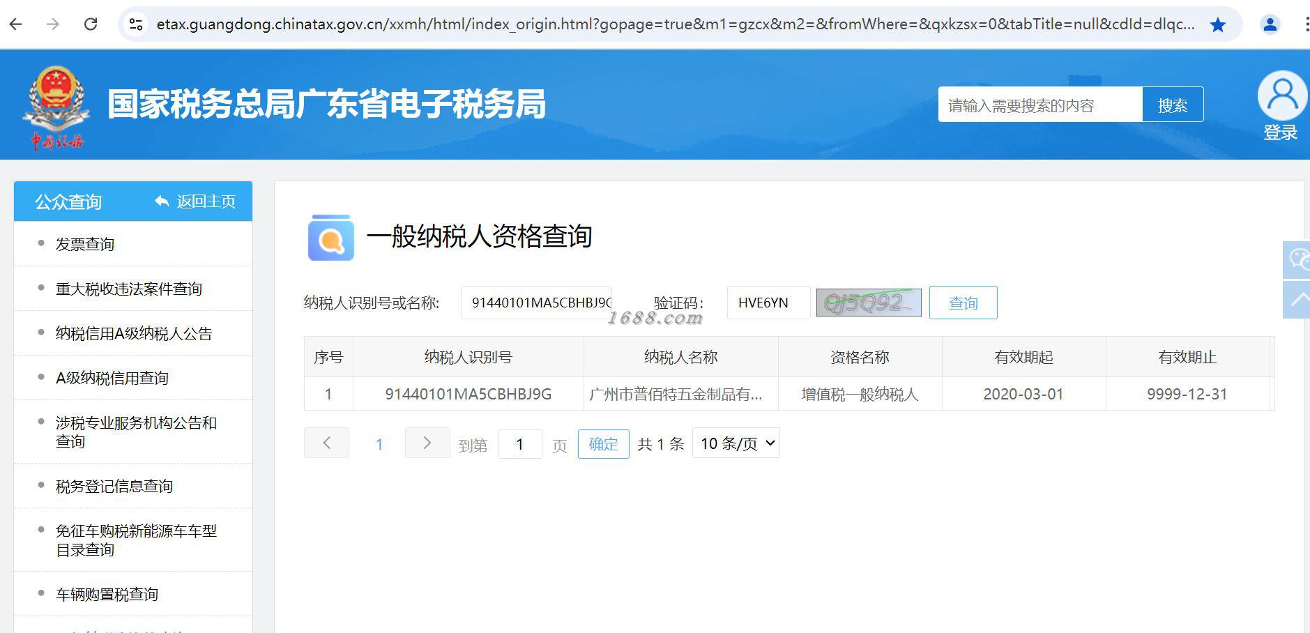Open 纳税信用A级纳税人公告 in the sidebar
The width and height of the screenshot is (1310, 633).
tap(134, 333)
